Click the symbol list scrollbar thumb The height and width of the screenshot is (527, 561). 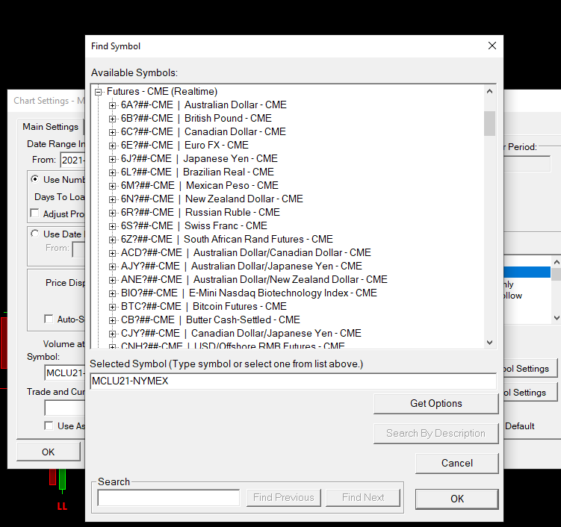pyautogui.click(x=489, y=123)
